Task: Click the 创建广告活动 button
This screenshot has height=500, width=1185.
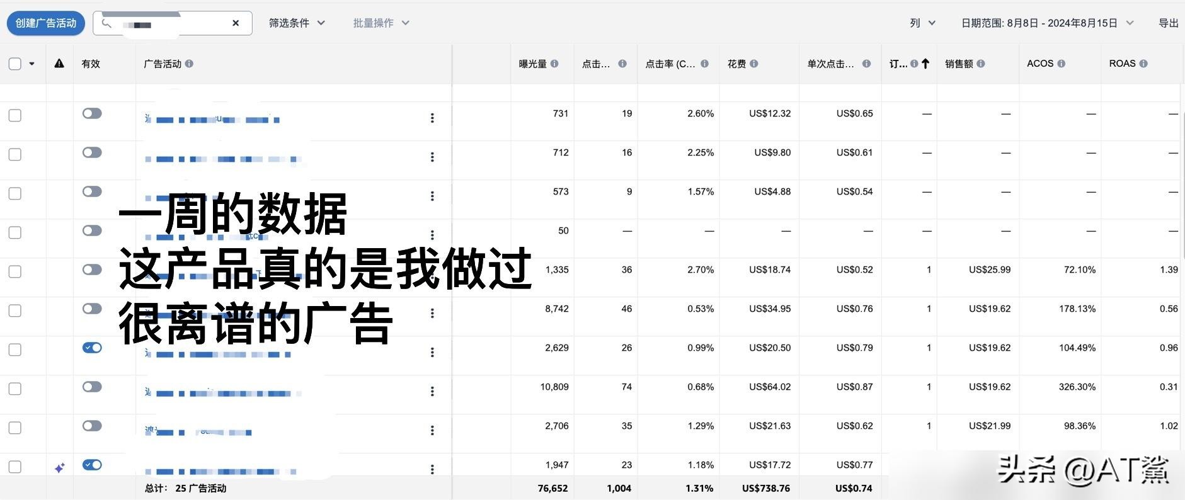Action: (46, 23)
